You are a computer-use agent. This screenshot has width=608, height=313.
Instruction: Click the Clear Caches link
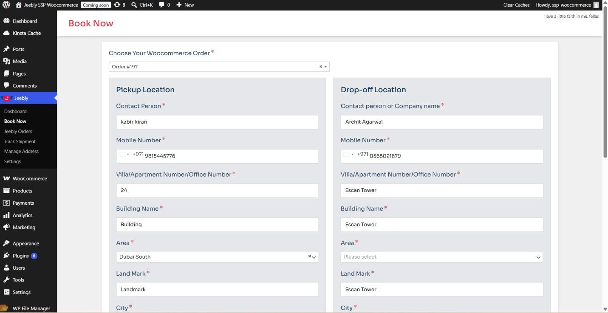[x=516, y=5]
